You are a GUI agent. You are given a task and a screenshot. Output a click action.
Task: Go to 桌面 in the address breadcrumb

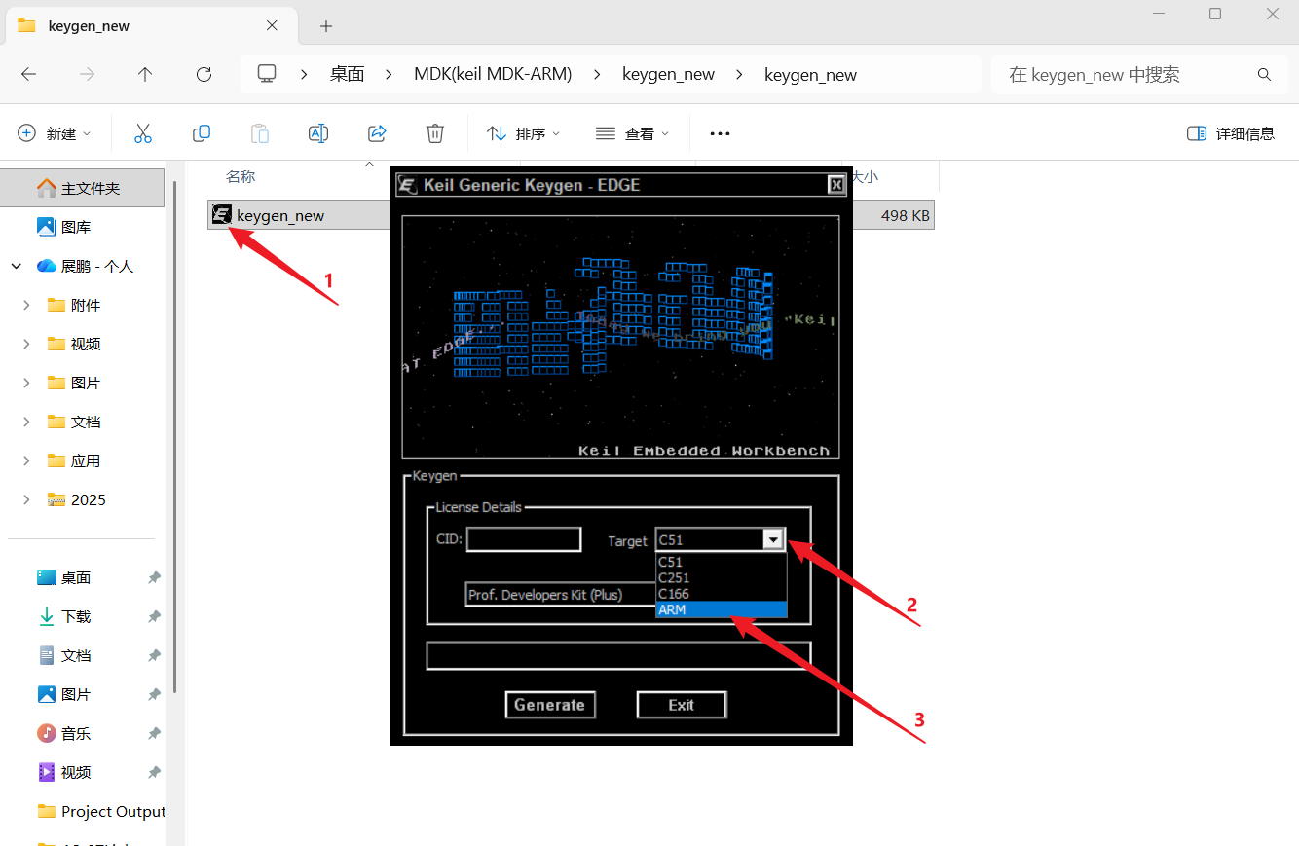click(348, 74)
